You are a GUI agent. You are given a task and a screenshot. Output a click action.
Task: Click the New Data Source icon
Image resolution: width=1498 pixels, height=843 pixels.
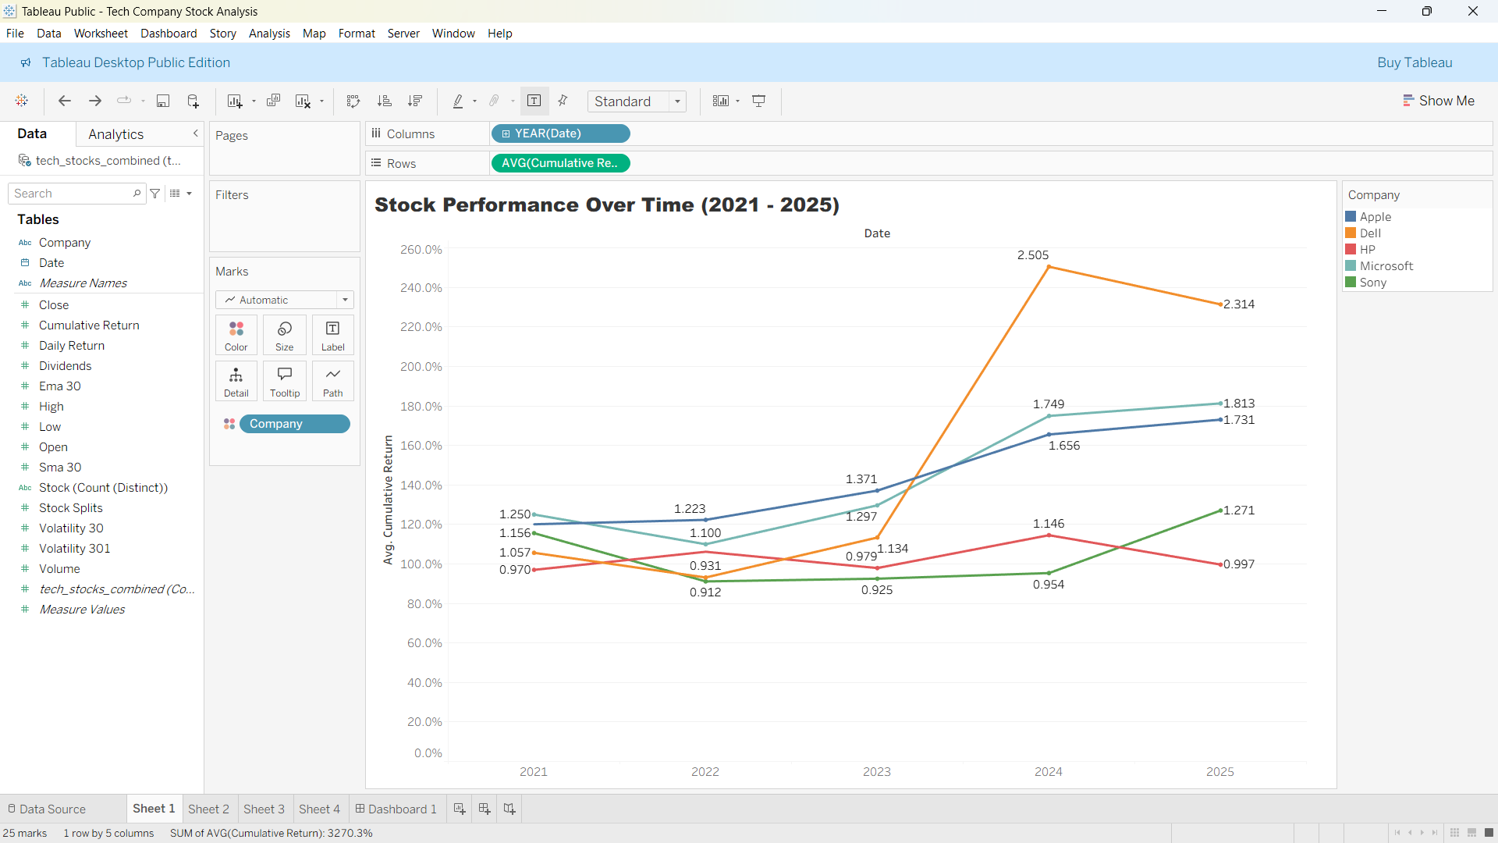tap(193, 101)
